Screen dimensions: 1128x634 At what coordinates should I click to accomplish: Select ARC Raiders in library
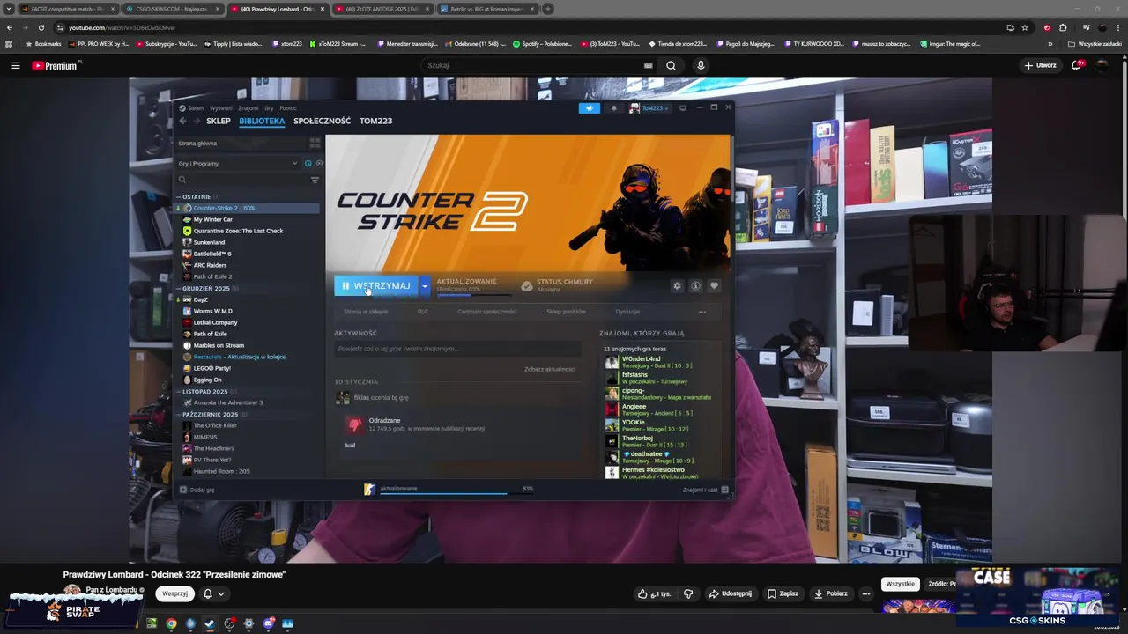coord(248,265)
